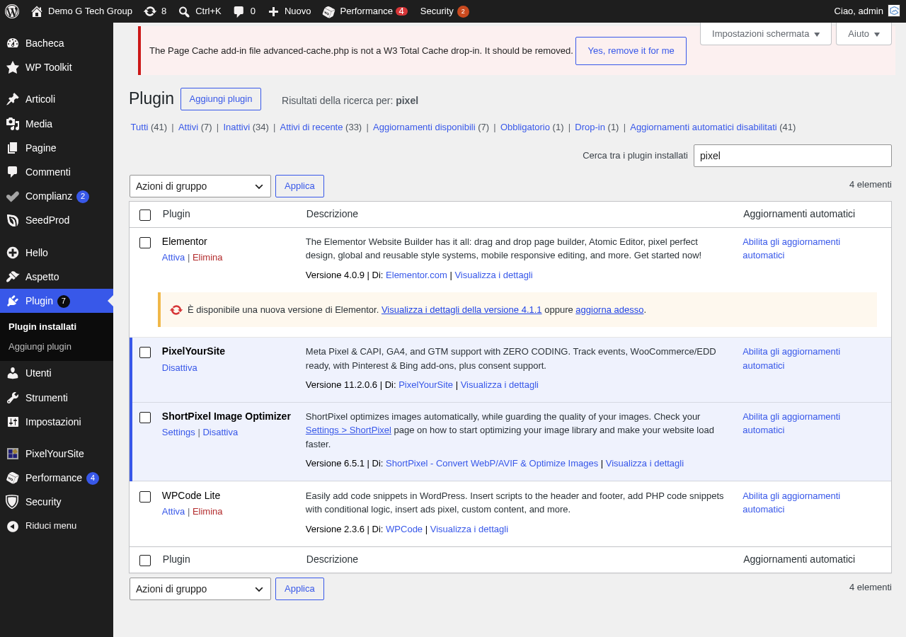906x637 pixels.
Task: Click Attiva under WPCode Lite
Action: coord(173,512)
